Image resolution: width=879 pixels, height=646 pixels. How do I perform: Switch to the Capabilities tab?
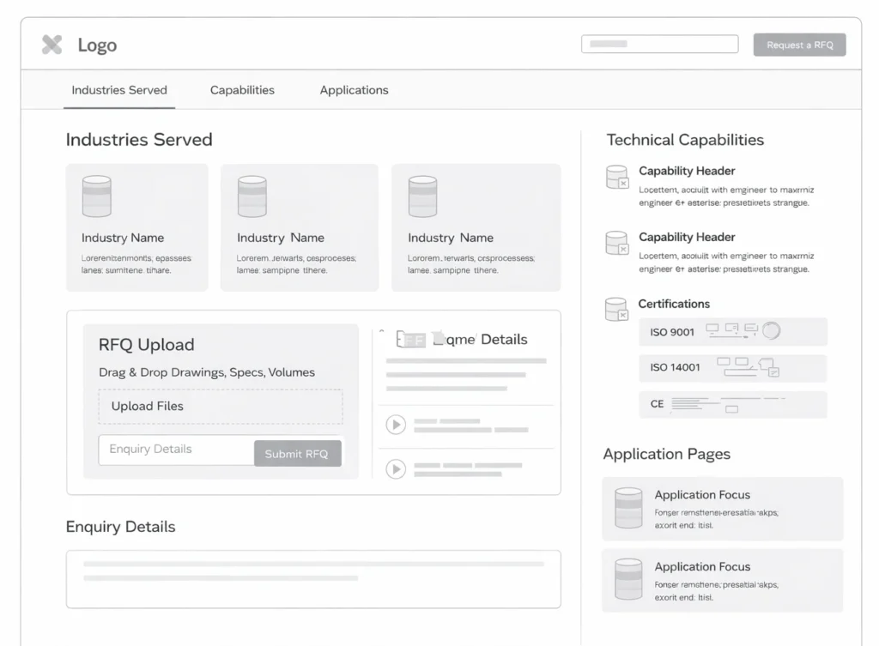241,90
